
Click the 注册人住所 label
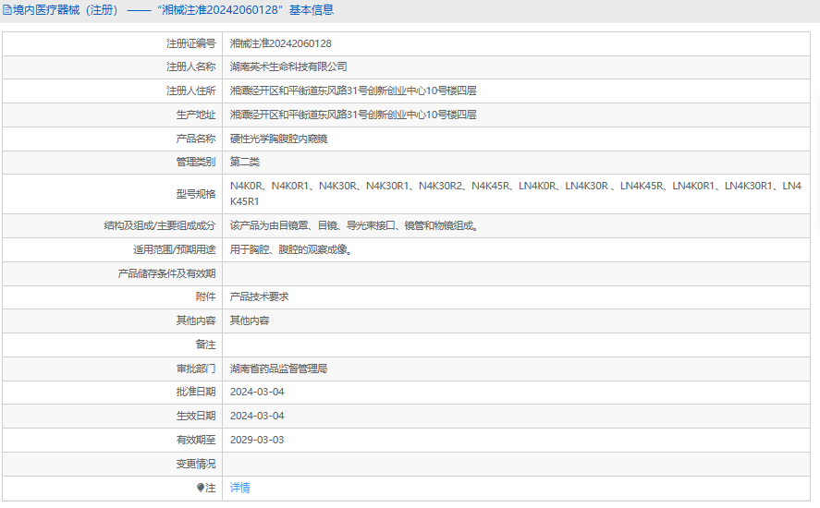[x=190, y=91]
